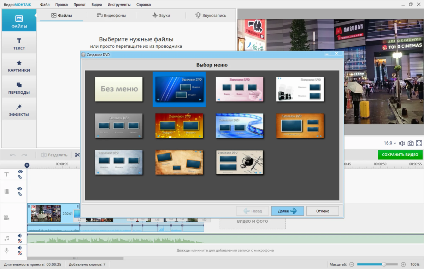The width and height of the screenshot is (424, 269).
Task: Click the timeline playhead marker
Action: point(27,165)
